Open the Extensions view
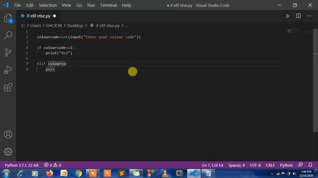The width and height of the screenshot is (318, 178). [8, 88]
